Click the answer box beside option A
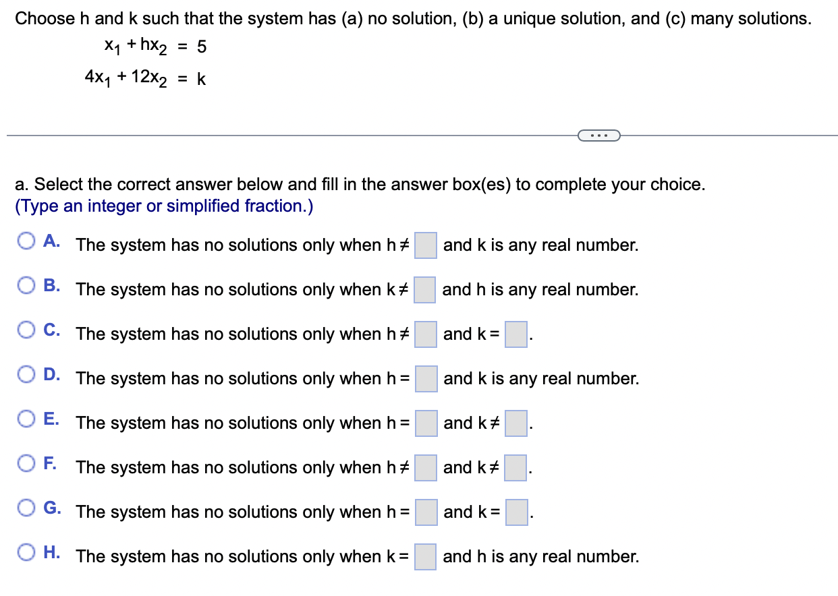 pyautogui.click(x=426, y=246)
